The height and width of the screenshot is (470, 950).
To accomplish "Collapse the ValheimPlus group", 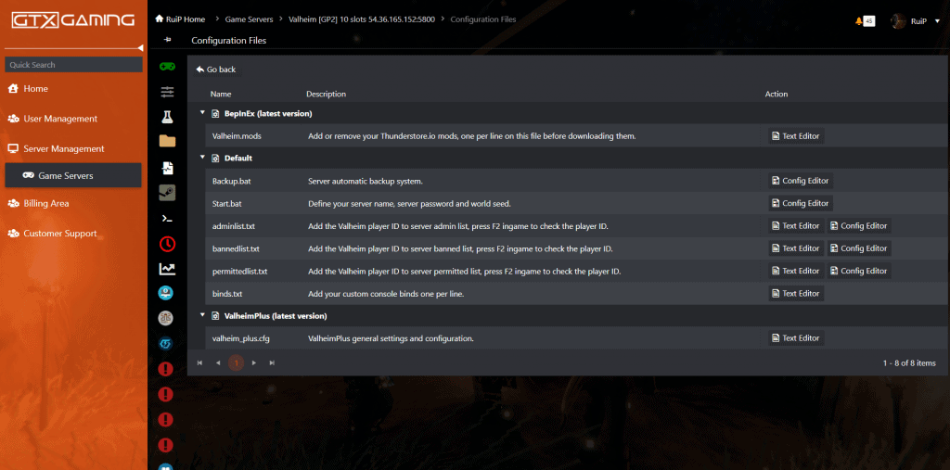I will point(203,315).
